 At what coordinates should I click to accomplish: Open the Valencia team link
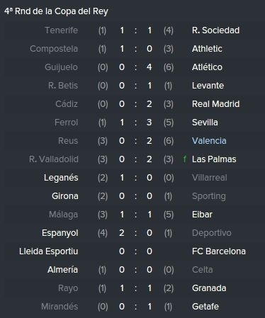click(x=209, y=141)
